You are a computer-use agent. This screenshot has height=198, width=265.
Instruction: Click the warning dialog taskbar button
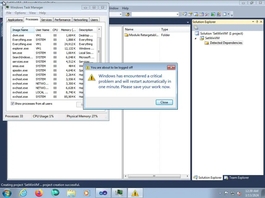tap(135, 193)
